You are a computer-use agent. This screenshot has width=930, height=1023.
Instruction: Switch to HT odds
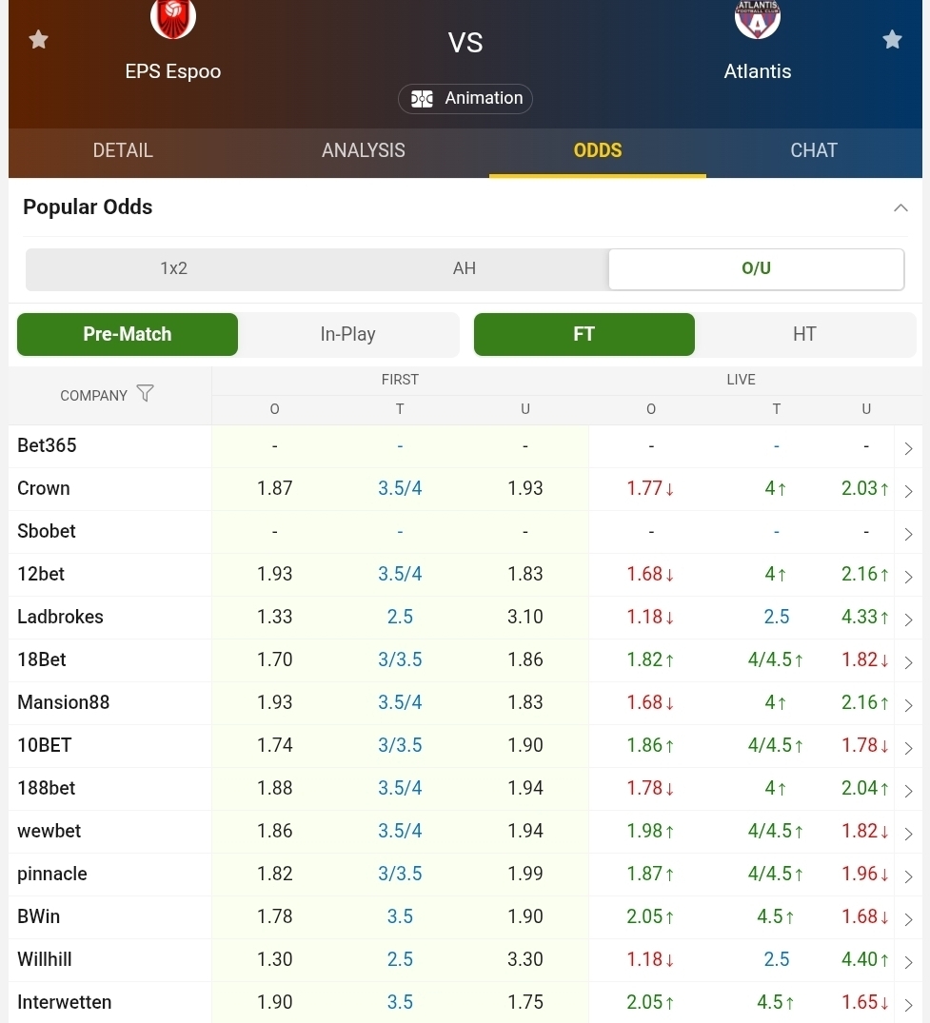click(x=804, y=334)
